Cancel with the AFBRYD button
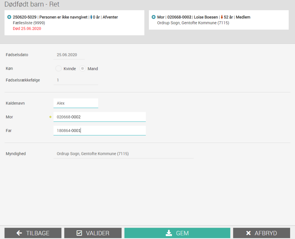The width and height of the screenshot is (295, 239). (x=262, y=233)
